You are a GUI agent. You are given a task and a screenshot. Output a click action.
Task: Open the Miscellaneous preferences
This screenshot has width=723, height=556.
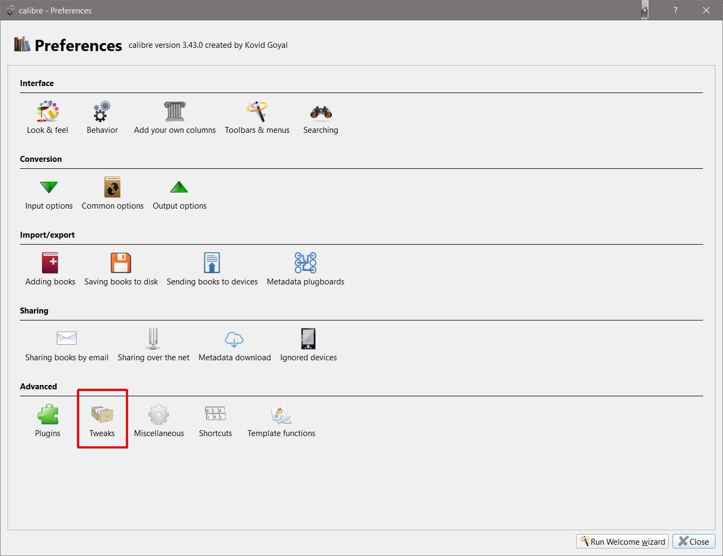159,420
